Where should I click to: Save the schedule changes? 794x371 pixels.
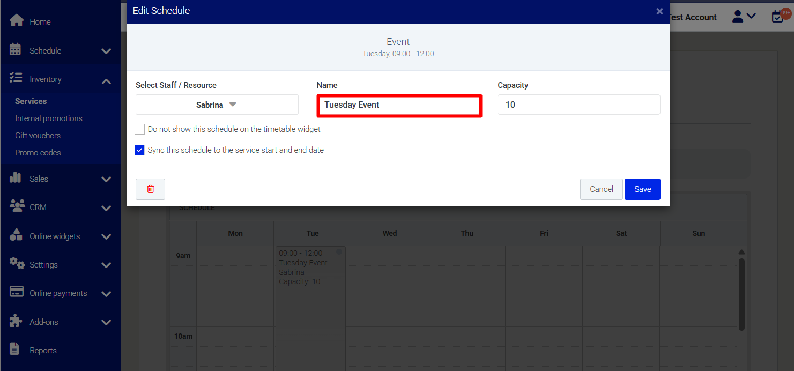point(642,189)
